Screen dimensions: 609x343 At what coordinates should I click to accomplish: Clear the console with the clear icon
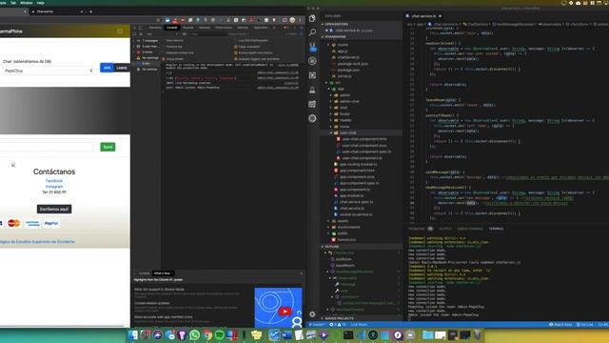click(x=141, y=34)
